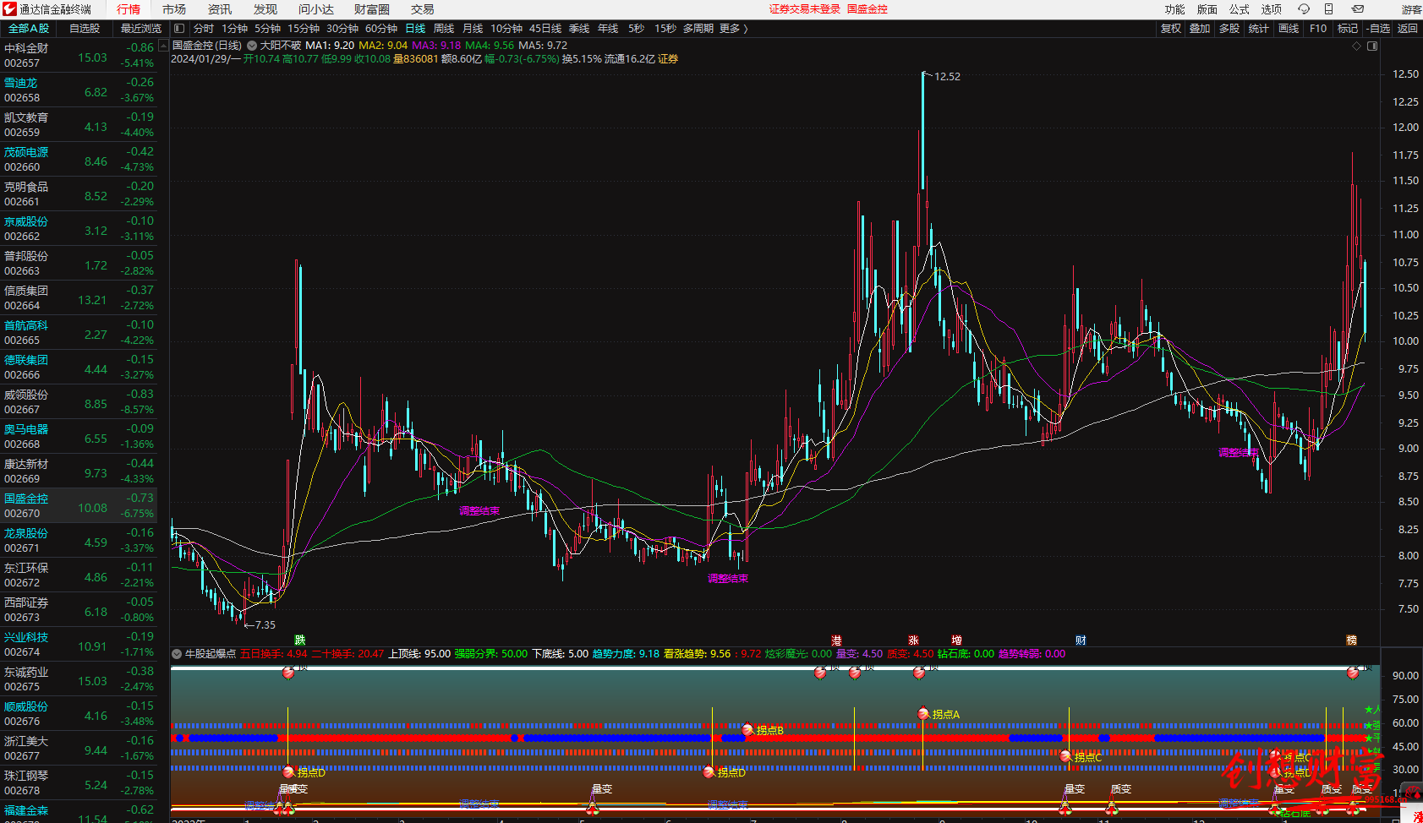Click the 涨 event marker below the chart
1423x823 pixels.
(913, 640)
